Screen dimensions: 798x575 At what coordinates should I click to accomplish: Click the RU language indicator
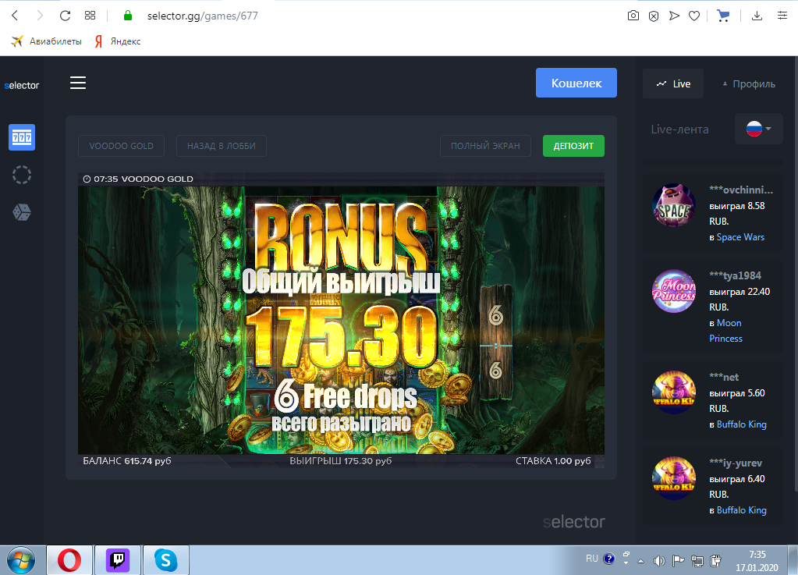click(592, 559)
